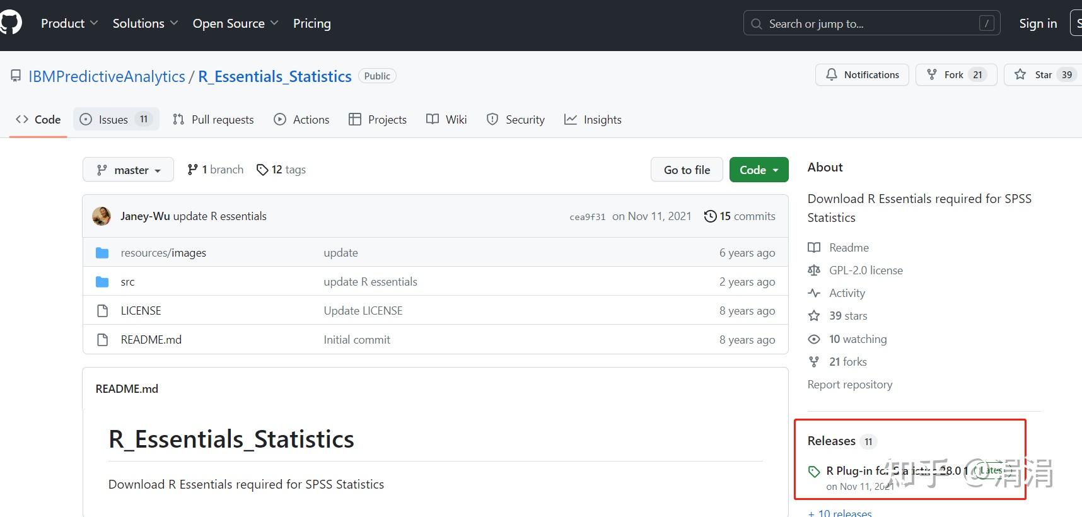
Task: Open the Janey-Wu author link
Action: click(x=145, y=216)
